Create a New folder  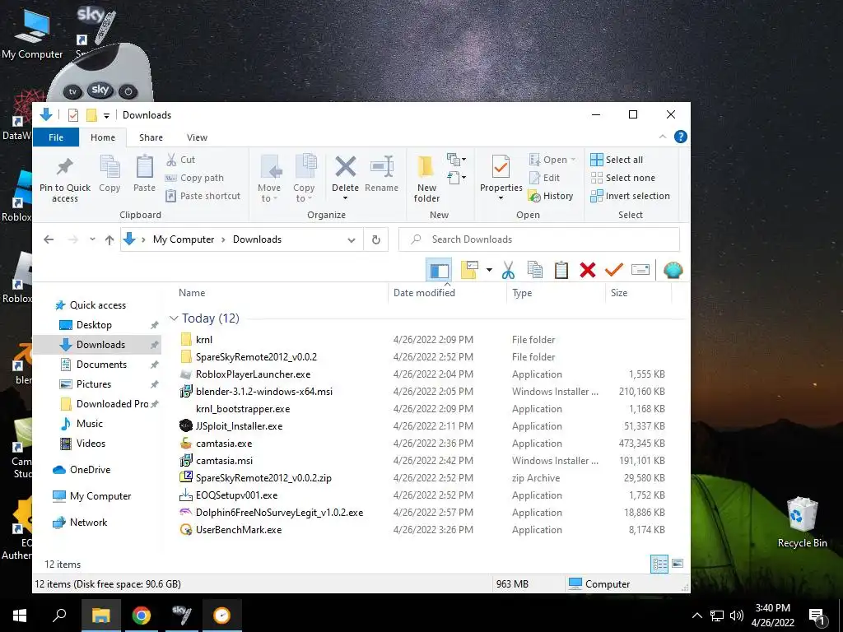427,179
